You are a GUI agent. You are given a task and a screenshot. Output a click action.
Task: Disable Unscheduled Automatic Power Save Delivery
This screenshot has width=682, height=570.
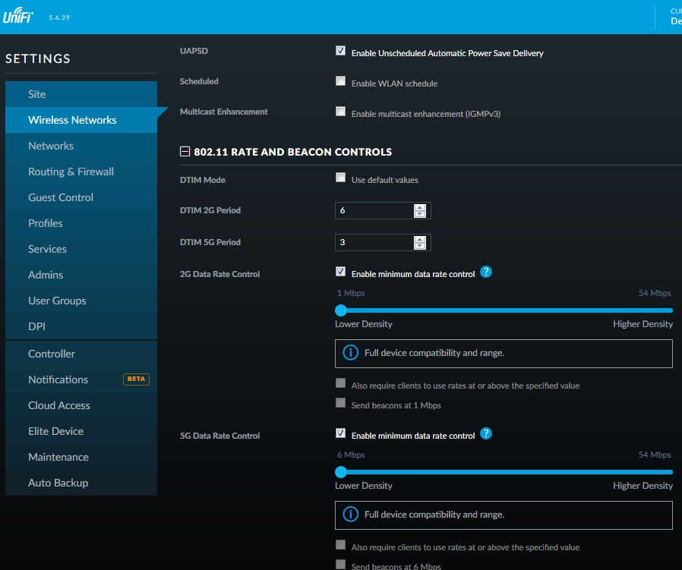(x=340, y=51)
